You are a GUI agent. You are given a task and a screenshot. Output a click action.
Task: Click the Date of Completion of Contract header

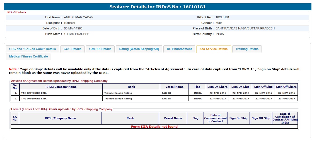[285, 118]
